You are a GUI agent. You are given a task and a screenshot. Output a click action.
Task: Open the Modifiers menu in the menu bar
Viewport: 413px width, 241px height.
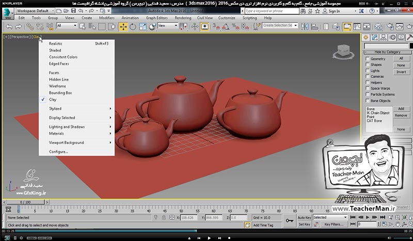pyautogui.click(x=107, y=18)
